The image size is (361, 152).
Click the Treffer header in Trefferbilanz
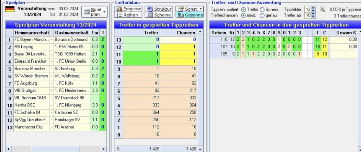[x=141, y=33]
